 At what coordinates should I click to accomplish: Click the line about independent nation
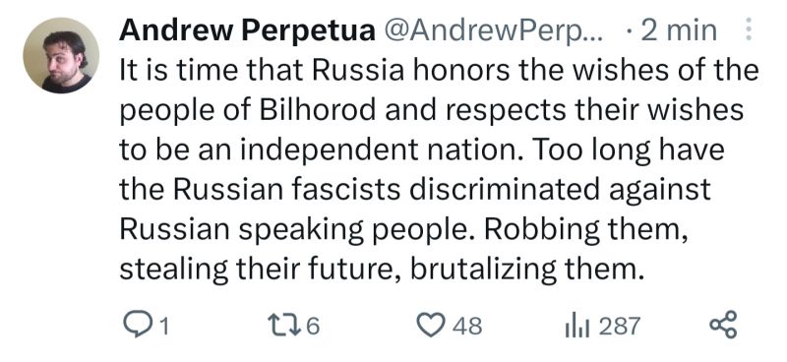[x=422, y=150]
